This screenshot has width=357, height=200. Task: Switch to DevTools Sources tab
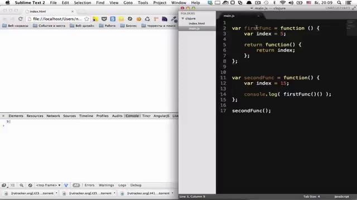[x=69, y=116]
